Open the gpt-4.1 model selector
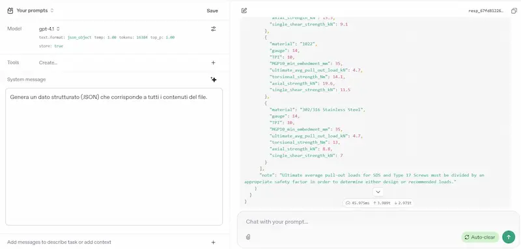The image size is (521, 249). (49, 29)
